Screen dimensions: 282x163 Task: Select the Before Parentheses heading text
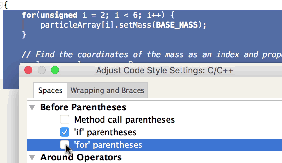pyautogui.click(x=83, y=107)
